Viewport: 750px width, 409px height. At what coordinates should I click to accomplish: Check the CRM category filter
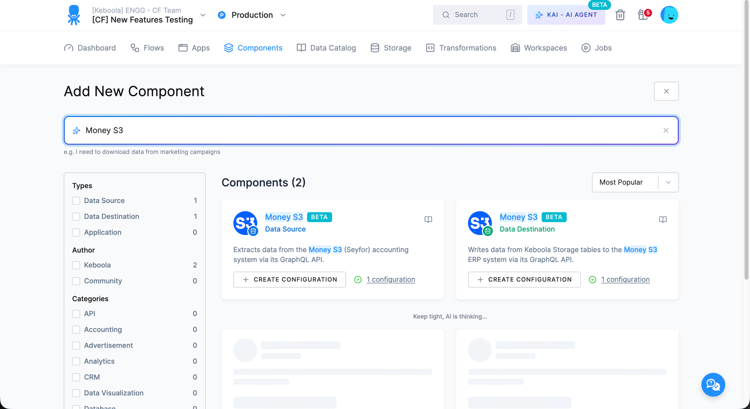click(76, 377)
